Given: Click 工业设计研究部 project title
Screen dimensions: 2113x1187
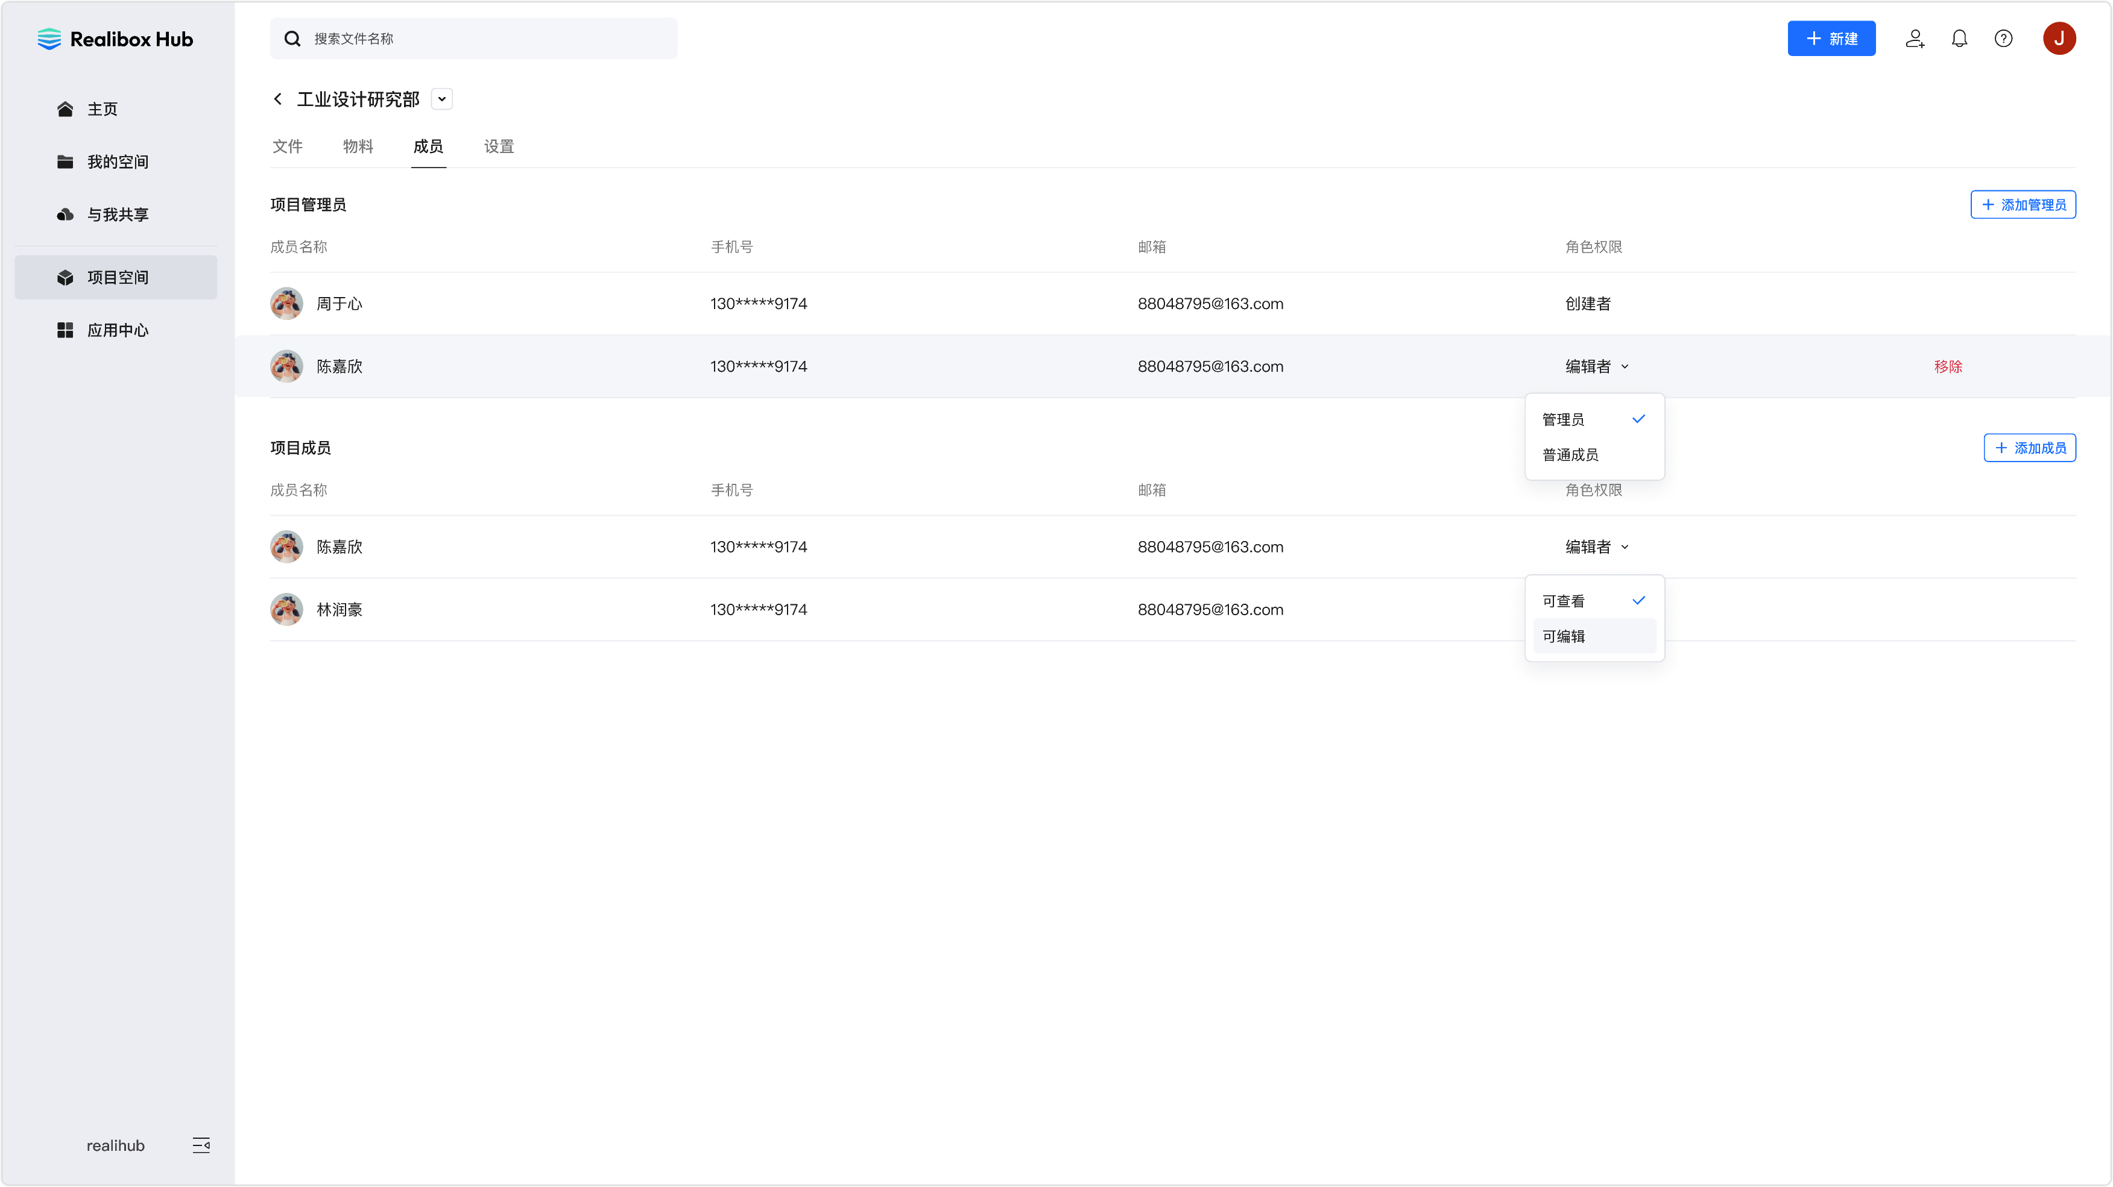Looking at the screenshot, I should click(x=358, y=99).
